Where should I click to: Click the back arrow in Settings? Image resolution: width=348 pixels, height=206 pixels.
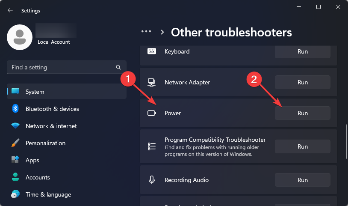pos(10,10)
